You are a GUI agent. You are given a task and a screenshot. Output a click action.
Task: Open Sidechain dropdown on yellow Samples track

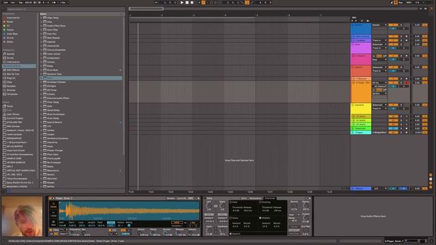tap(379, 105)
